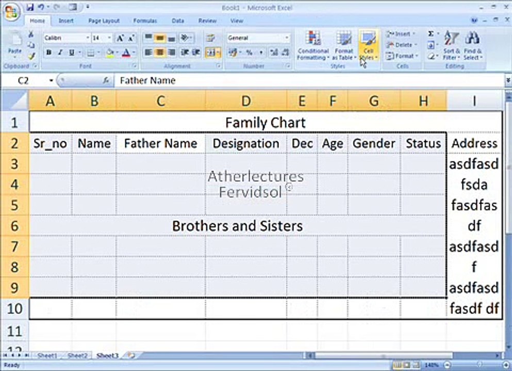Toggle Center horizontal alignment
Viewport: 512px width, 371px height.
coord(160,52)
